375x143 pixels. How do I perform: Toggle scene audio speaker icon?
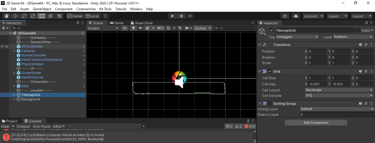tap(141, 28)
